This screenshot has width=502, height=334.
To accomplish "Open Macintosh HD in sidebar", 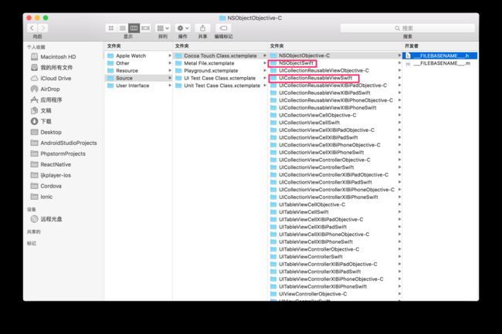I will [53, 57].
